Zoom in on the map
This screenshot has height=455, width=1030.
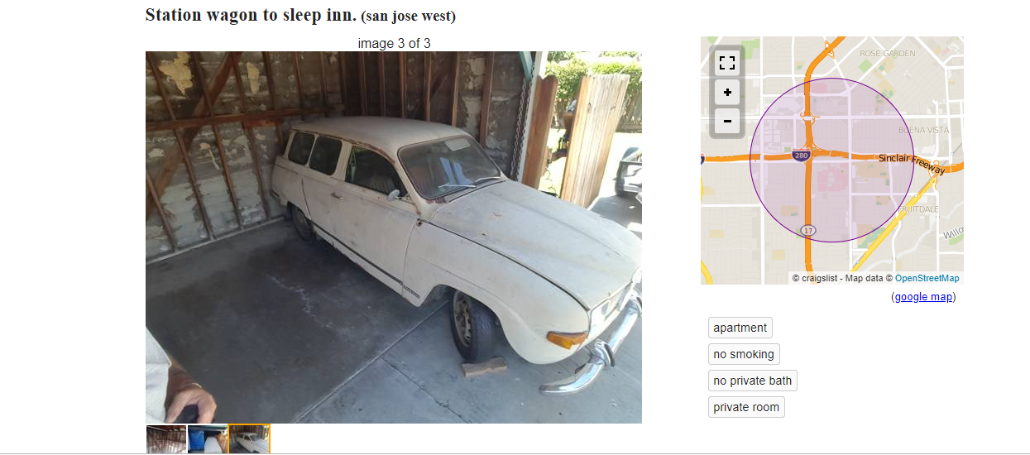point(727,93)
